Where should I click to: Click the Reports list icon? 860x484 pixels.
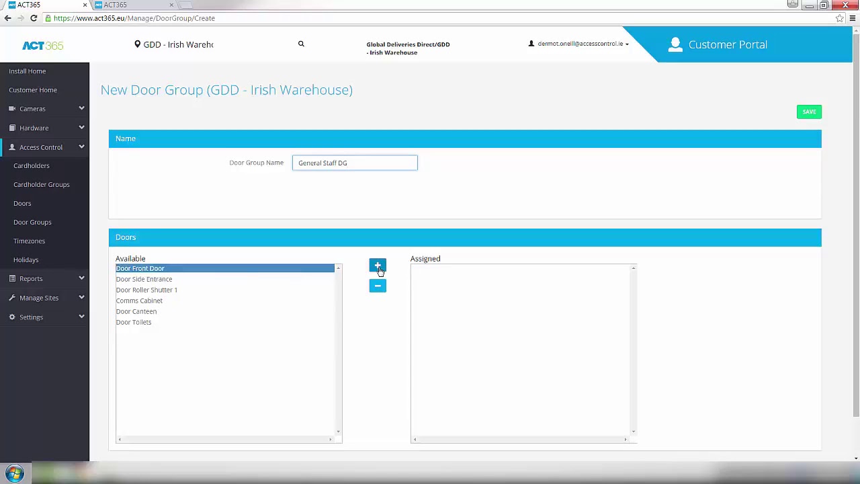12,278
